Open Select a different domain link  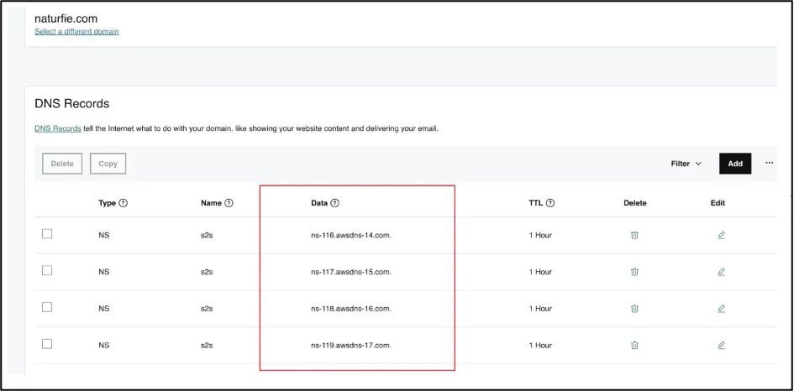(x=76, y=31)
